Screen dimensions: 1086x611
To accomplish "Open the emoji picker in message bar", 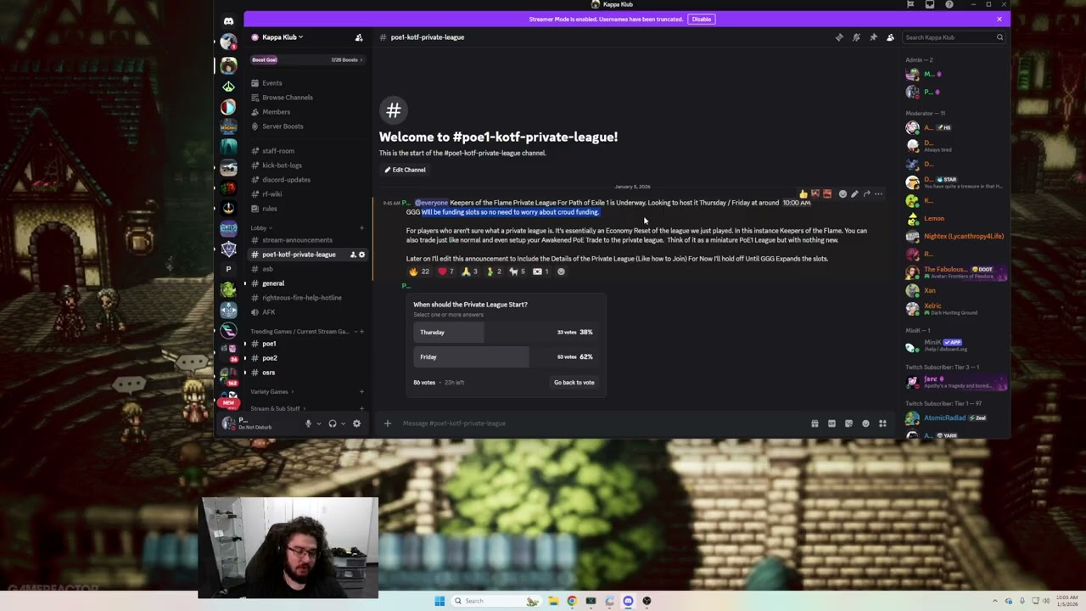I will 865,423.
